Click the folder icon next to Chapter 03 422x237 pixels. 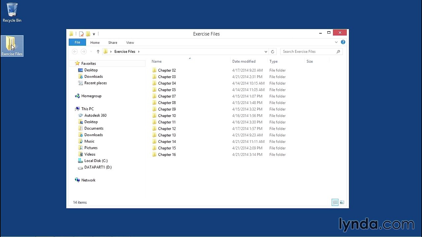coord(154,77)
